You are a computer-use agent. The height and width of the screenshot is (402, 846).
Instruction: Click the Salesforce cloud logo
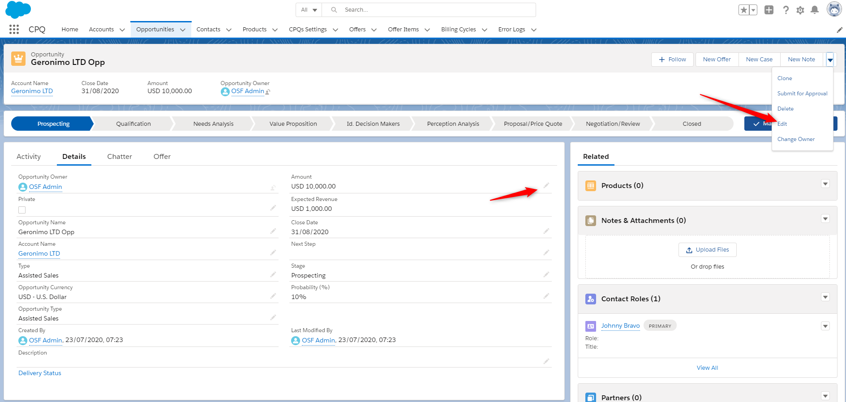(x=18, y=10)
